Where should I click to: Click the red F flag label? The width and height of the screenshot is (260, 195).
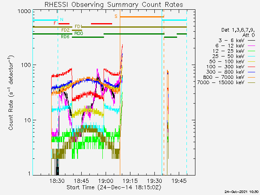[x=55, y=23]
